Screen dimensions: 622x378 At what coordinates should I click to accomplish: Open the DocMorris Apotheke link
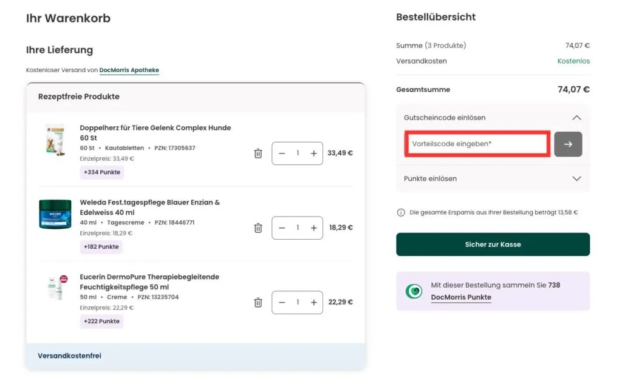pos(129,70)
